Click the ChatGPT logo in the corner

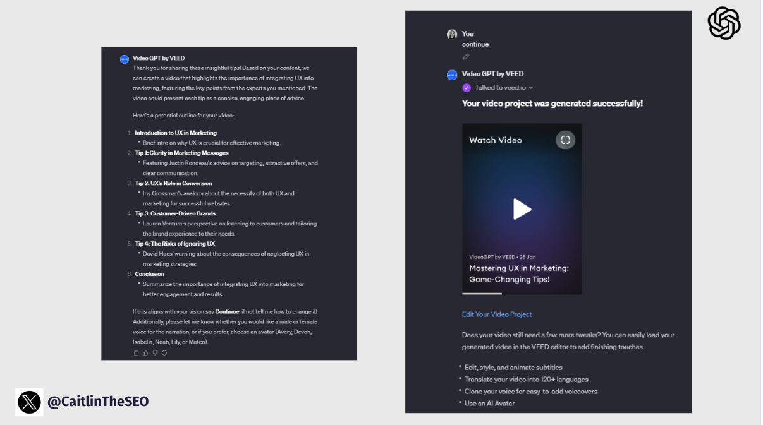point(724,23)
